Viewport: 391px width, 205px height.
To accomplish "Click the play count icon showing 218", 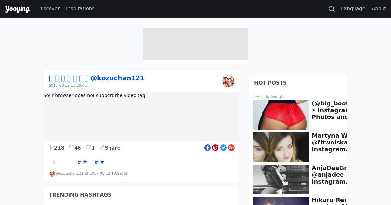I will point(51,148).
